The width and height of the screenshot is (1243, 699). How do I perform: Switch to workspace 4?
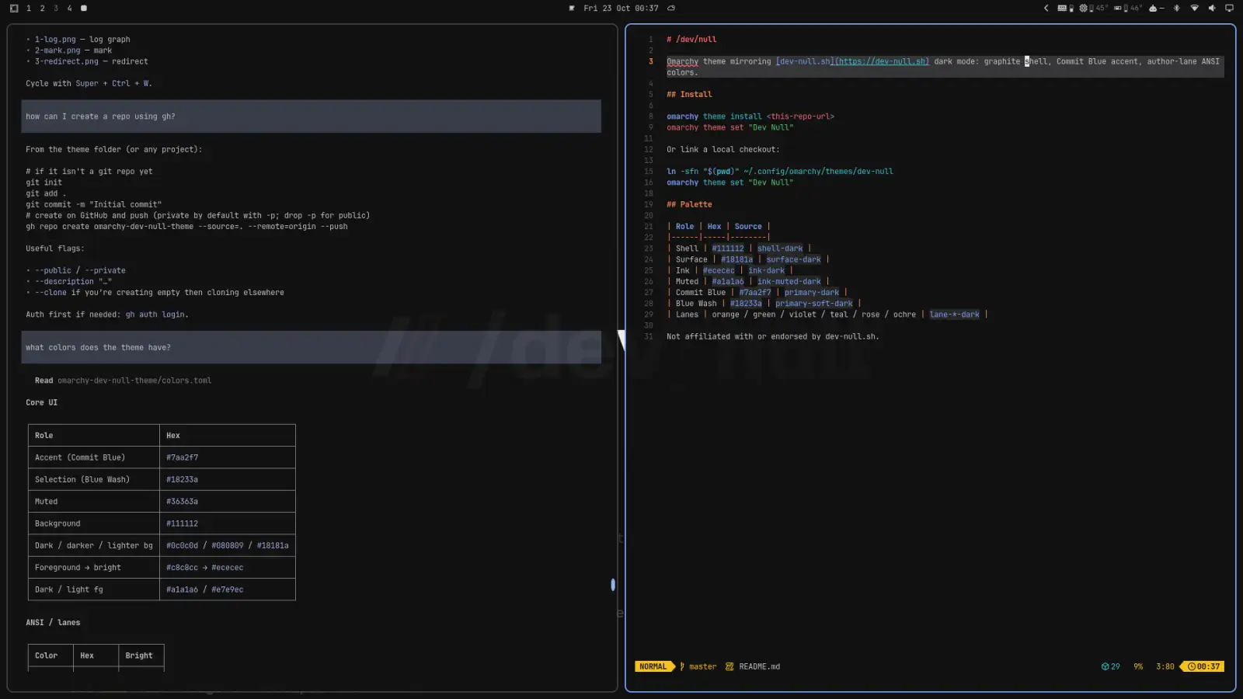click(x=69, y=8)
